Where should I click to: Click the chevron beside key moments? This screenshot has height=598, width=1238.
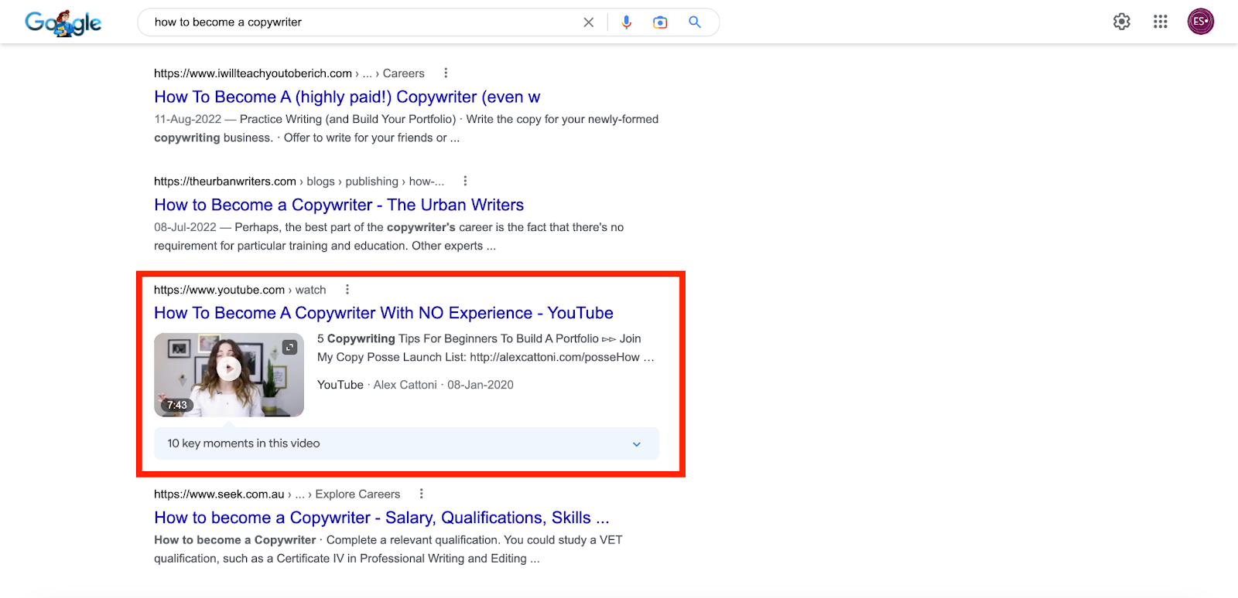point(637,444)
